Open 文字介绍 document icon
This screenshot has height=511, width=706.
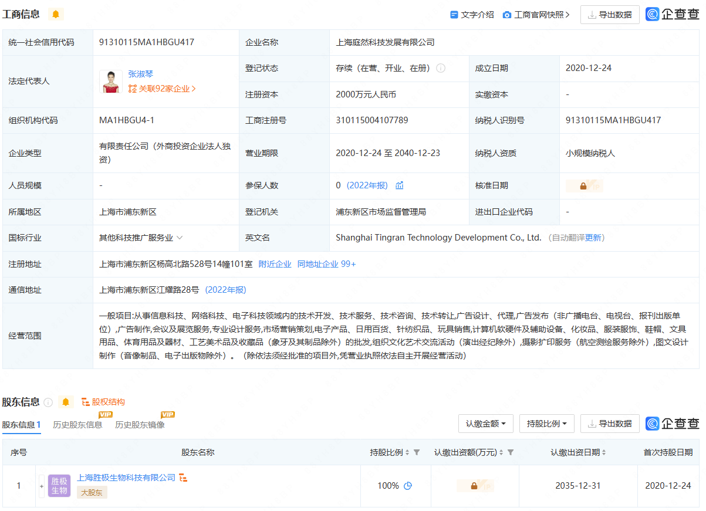[454, 15]
